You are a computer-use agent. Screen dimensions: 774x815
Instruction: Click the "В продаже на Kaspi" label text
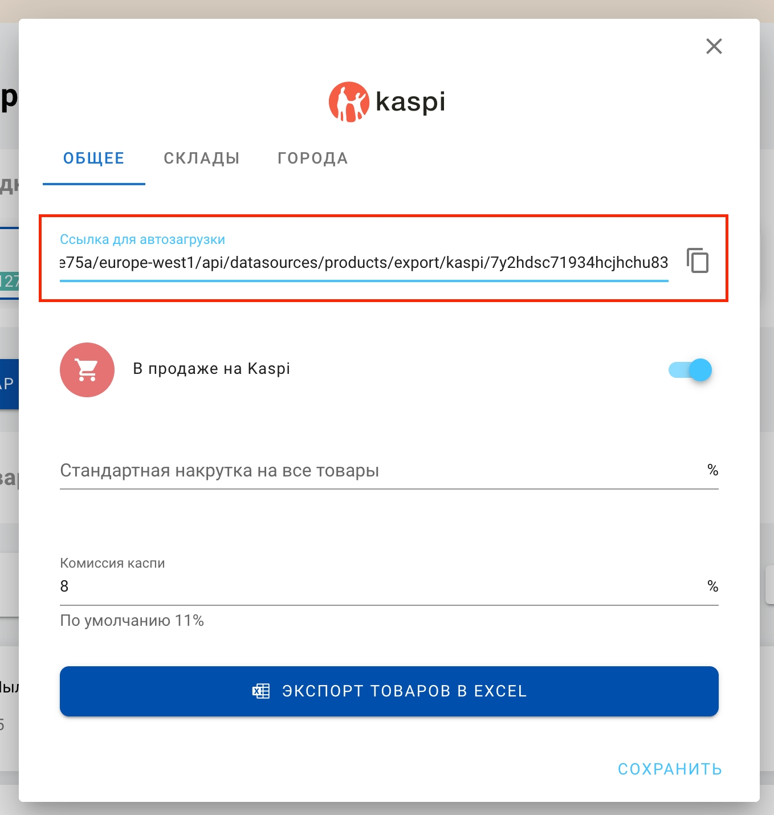(211, 369)
